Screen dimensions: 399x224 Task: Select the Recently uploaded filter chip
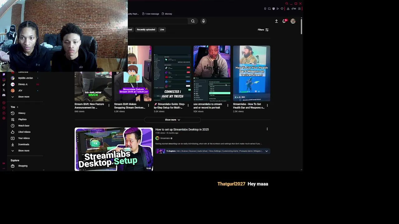click(x=146, y=30)
